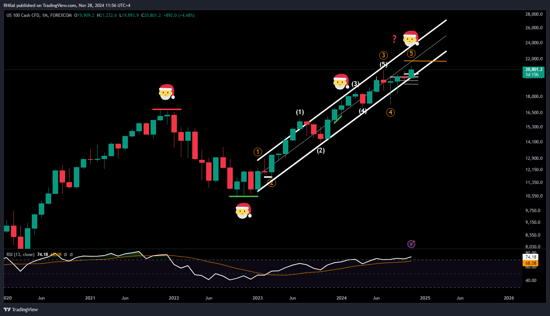Click the 2026 label on time axis
The height and width of the screenshot is (316, 550).
tap(509, 298)
